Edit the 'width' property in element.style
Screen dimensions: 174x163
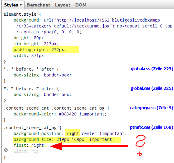[20, 56]
